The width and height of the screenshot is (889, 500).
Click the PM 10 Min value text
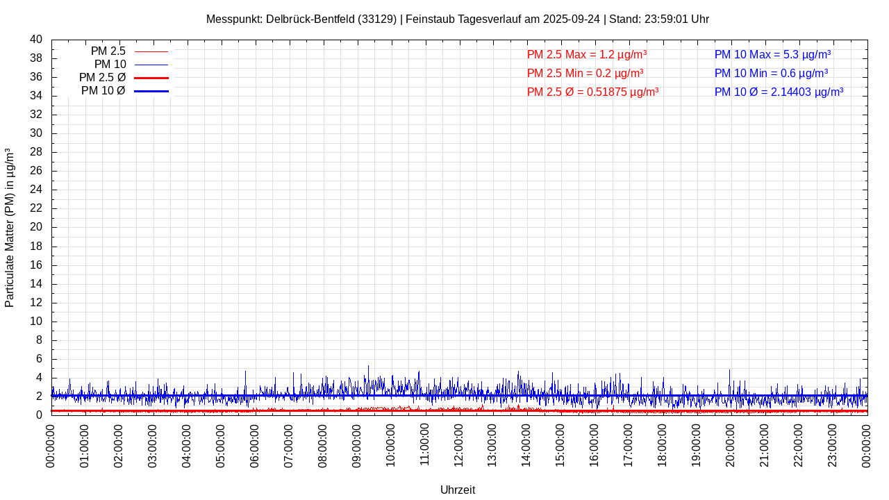(x=771, y=74)
